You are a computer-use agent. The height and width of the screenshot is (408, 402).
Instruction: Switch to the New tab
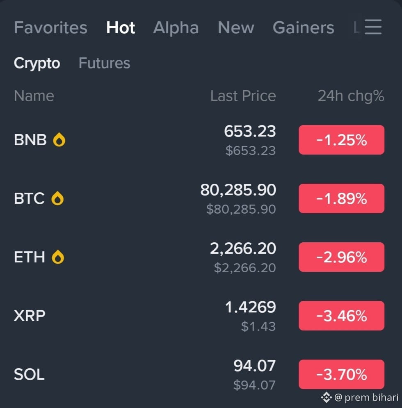236,27
